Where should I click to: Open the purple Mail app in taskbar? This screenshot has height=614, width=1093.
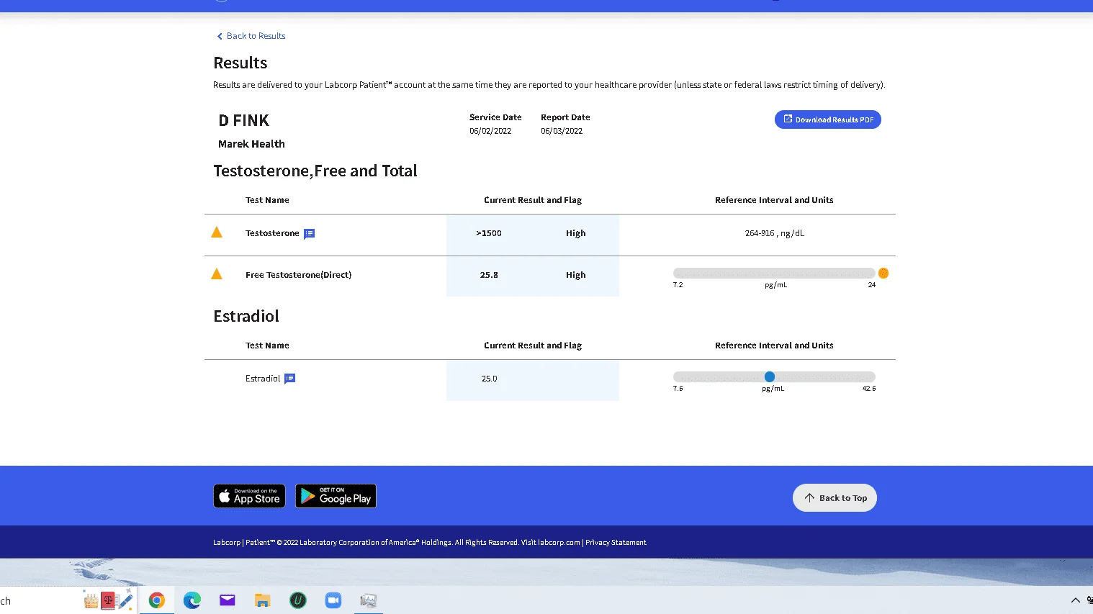pyautogui.click(x=227, y=600)
